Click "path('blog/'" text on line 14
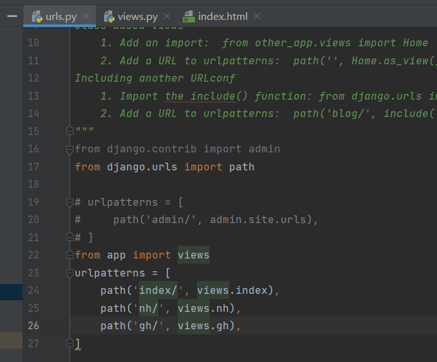The width and height of the screenshot is (437, 362). pos(331,114)
